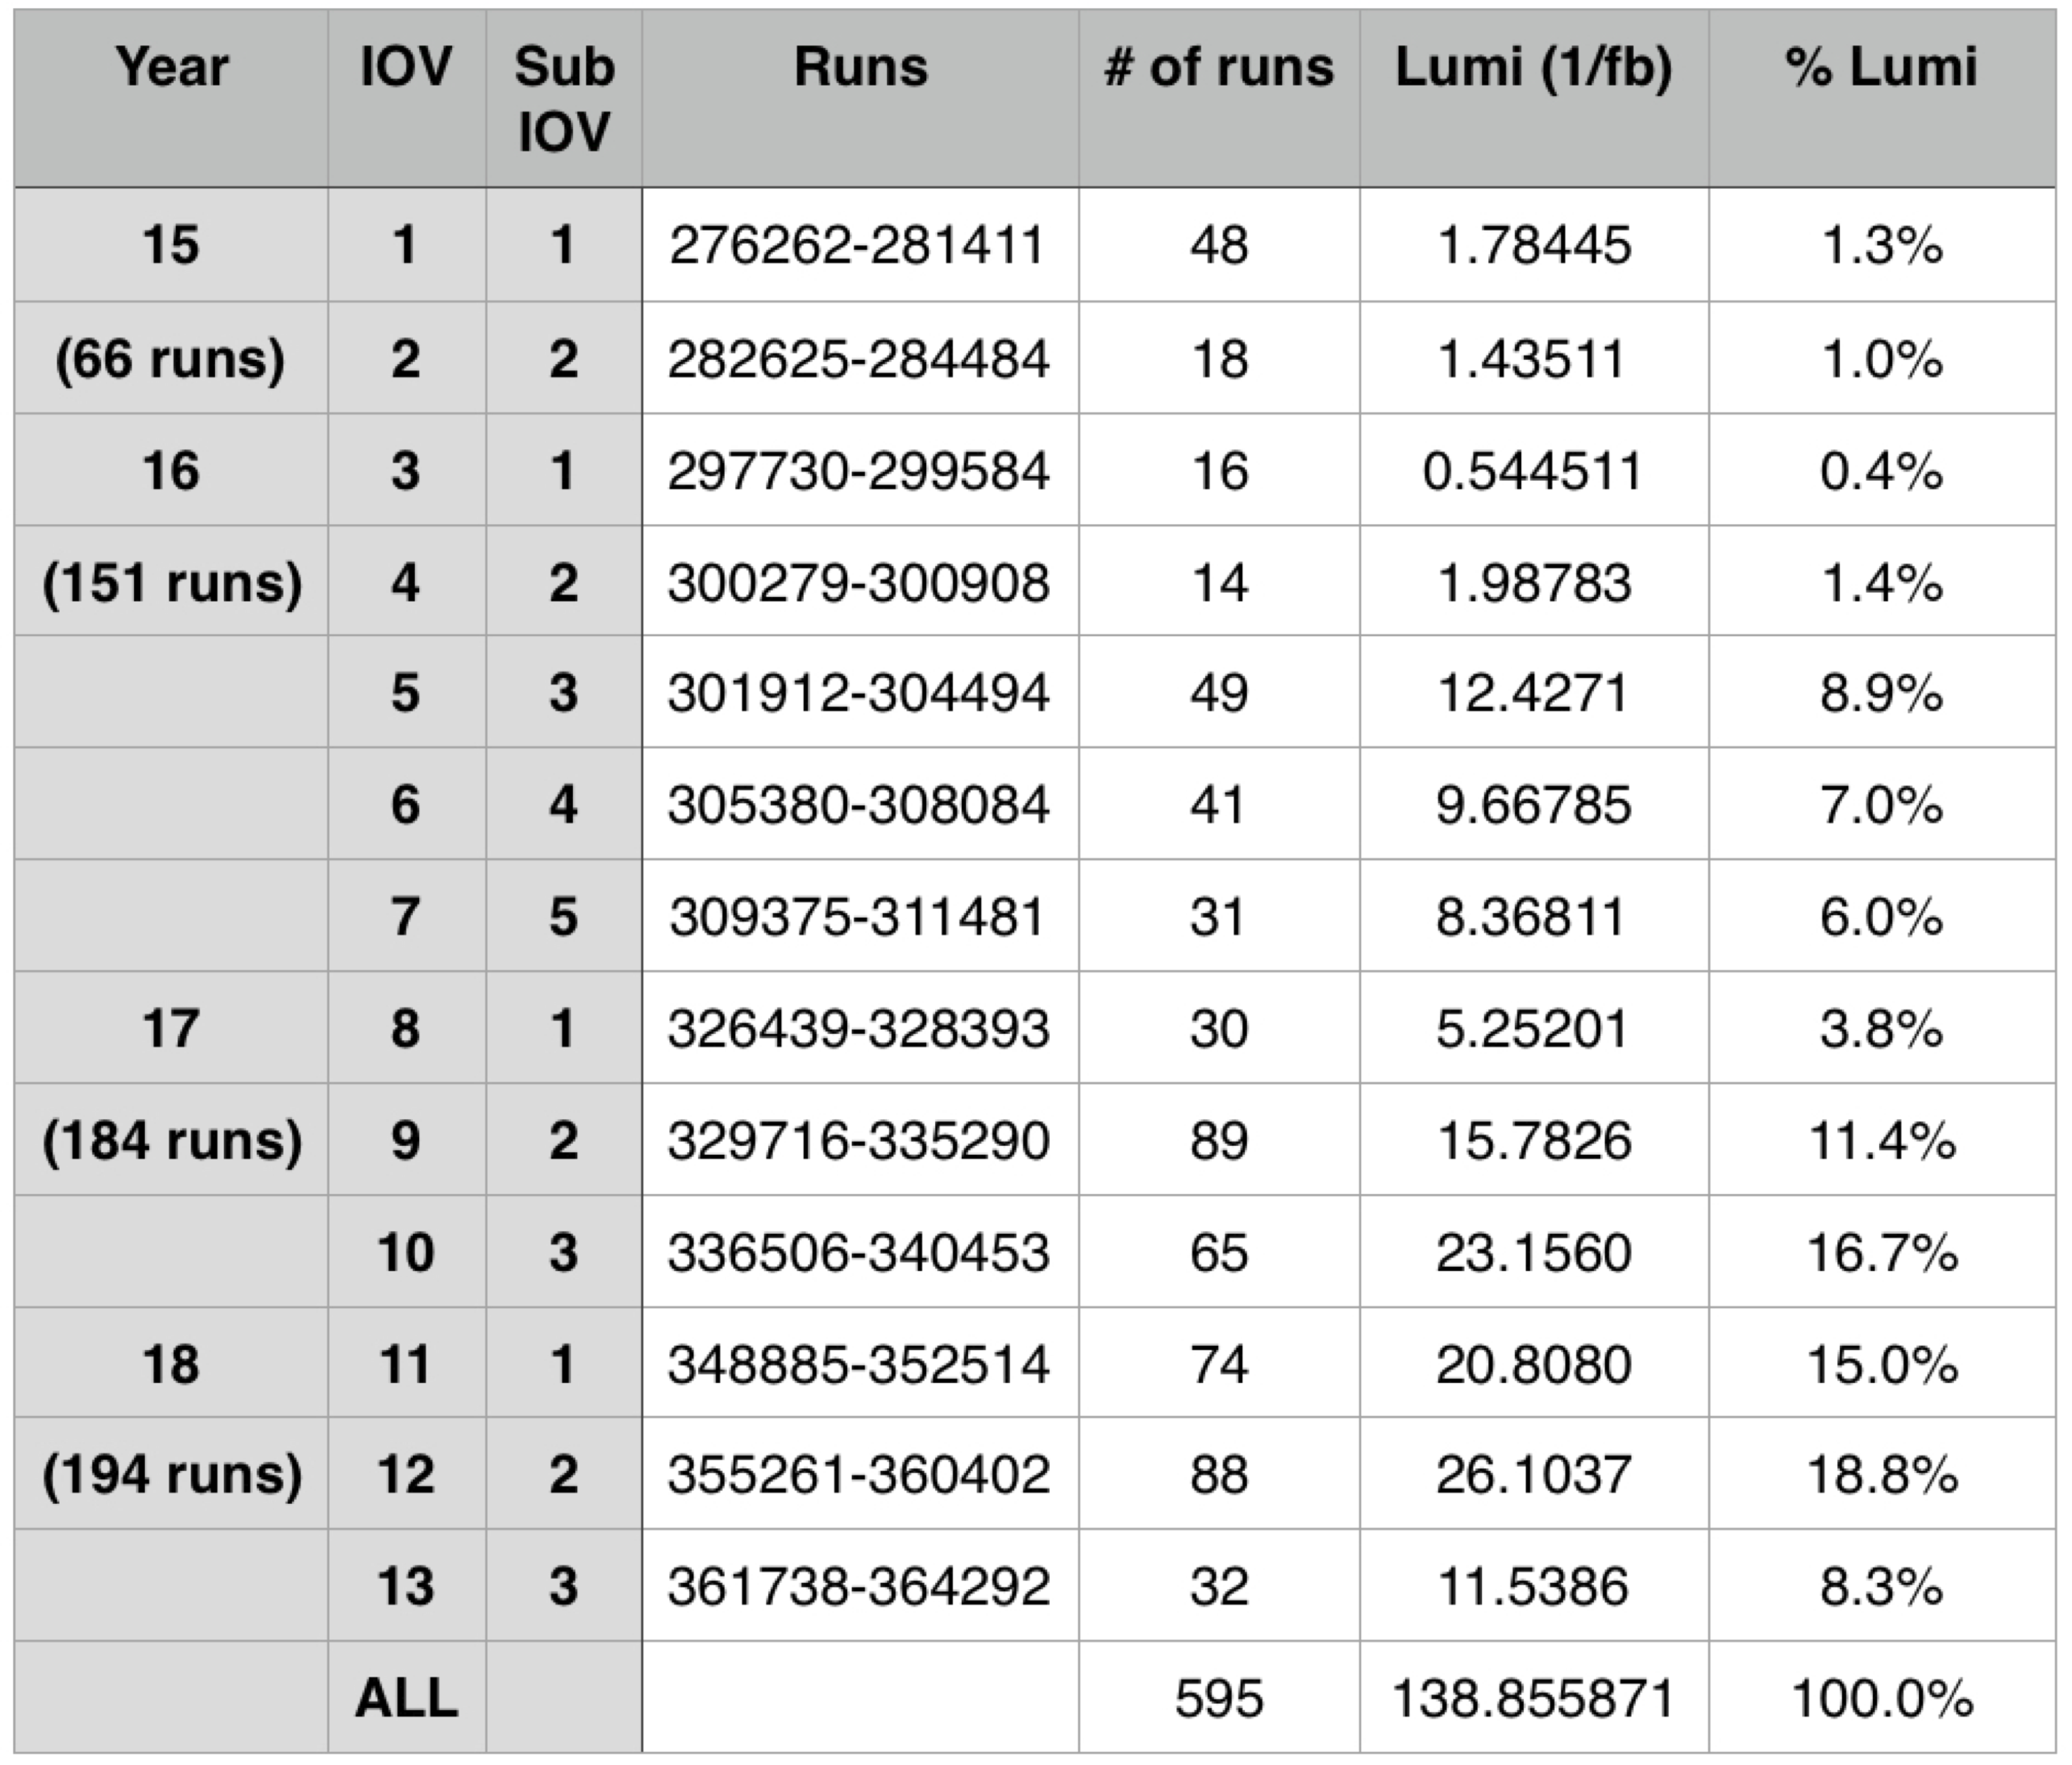Select the Lumi (1/fb) header
This screenshot has height=1765, width=2072.
[x=1533, y=68]
